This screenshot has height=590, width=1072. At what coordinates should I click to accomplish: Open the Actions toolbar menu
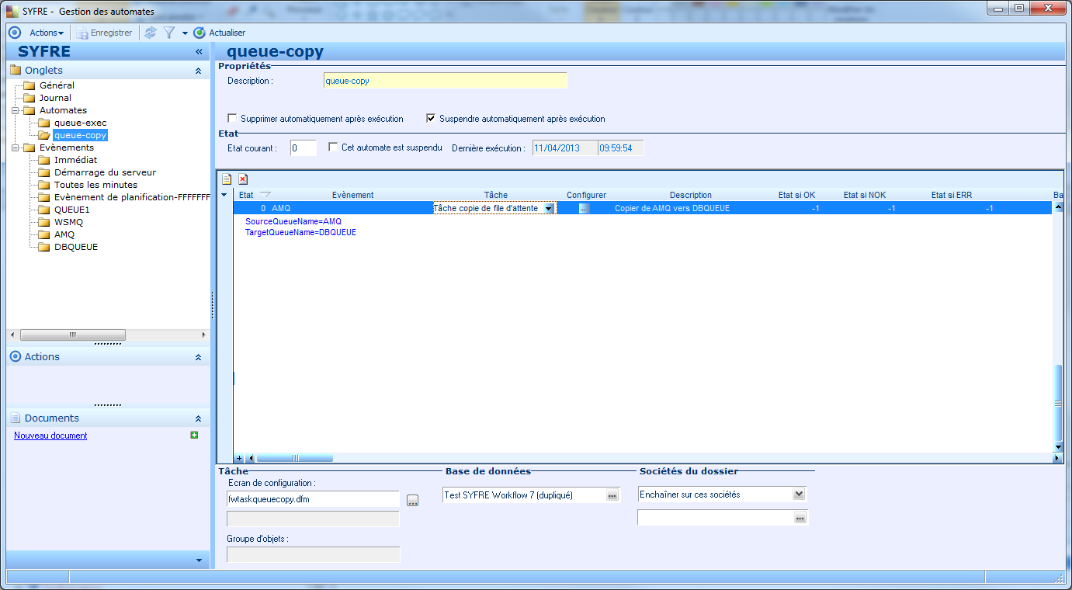tap(47, 33)
